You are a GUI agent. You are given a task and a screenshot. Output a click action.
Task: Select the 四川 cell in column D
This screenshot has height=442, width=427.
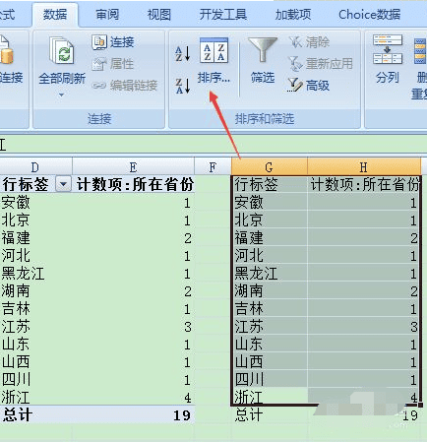(x=36, y=379)
